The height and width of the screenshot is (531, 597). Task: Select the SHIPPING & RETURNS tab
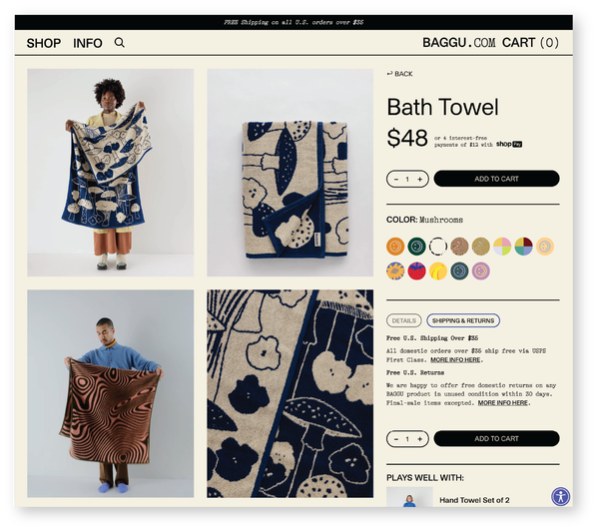point(463,320)
